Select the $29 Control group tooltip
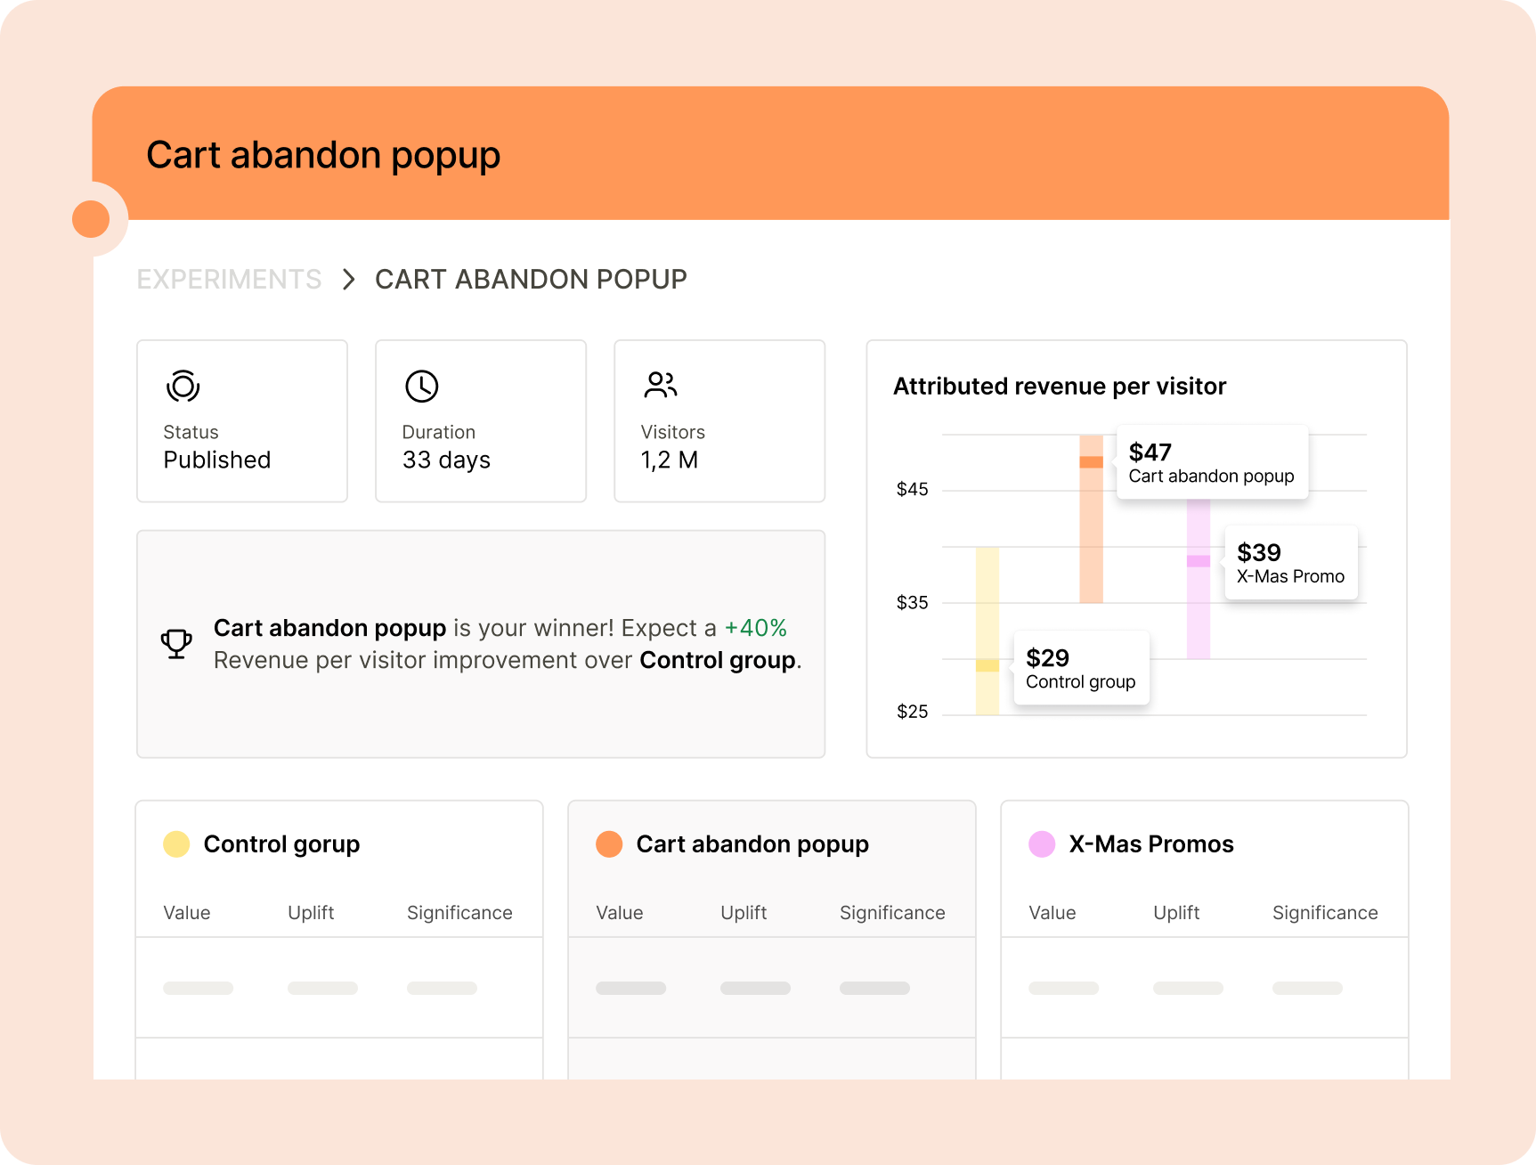The width and height of the screenshot is (1536, 1165). pos(1081,668)
